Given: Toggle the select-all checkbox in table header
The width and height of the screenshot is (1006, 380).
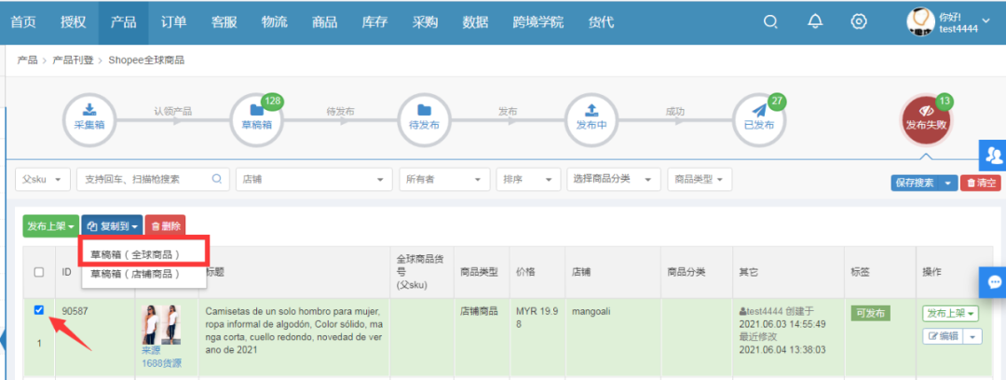Looking at the screenshot, I should [x=38, y=272].
